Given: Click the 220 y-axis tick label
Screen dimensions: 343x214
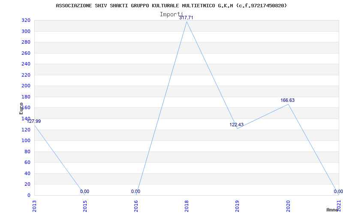Looking at the screenshot, I should (26, 75).
